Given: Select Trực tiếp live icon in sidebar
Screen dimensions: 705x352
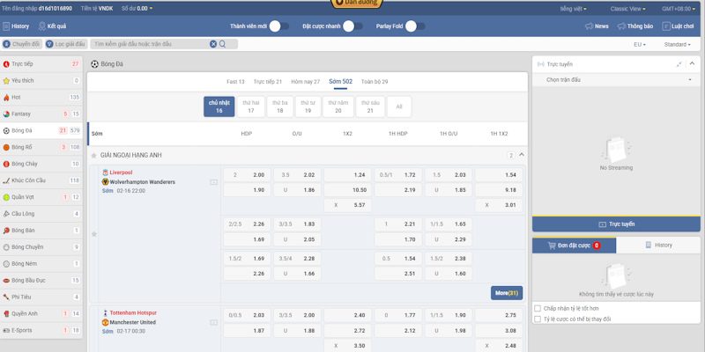Looking at the screenshot, I should click(x=6, y=64).
